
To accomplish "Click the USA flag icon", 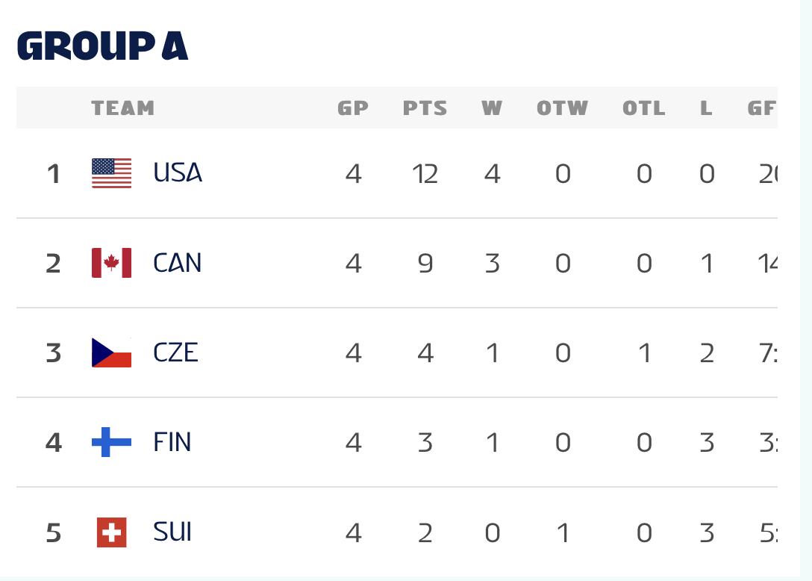I will (x=111, y=173).
